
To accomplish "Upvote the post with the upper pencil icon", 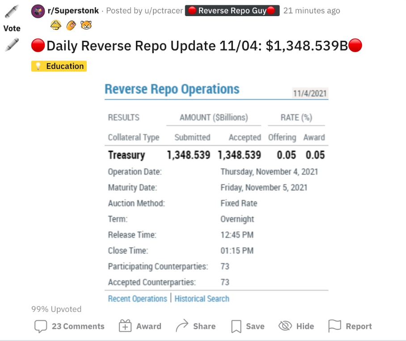I will click(x=12, y=12).
